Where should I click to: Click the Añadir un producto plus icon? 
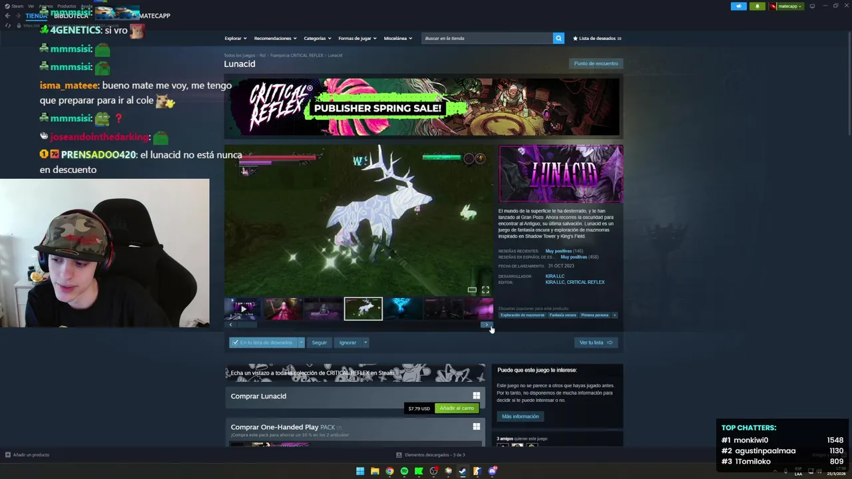[x=8, y=455]
